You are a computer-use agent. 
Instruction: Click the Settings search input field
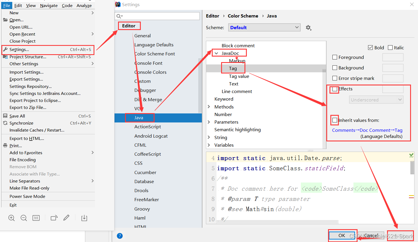[x=157, y=16]
